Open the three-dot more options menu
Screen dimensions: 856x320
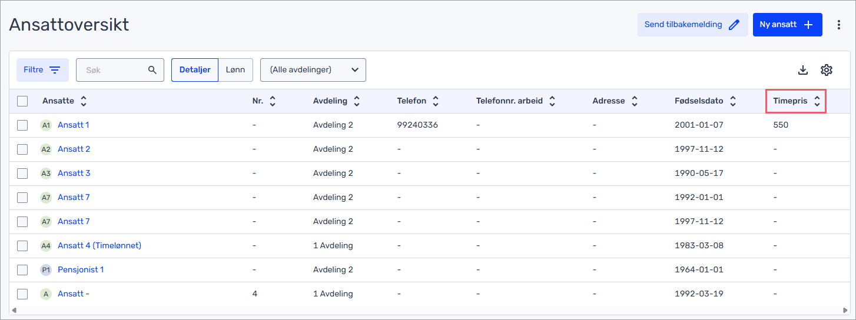tap(839, 25)
